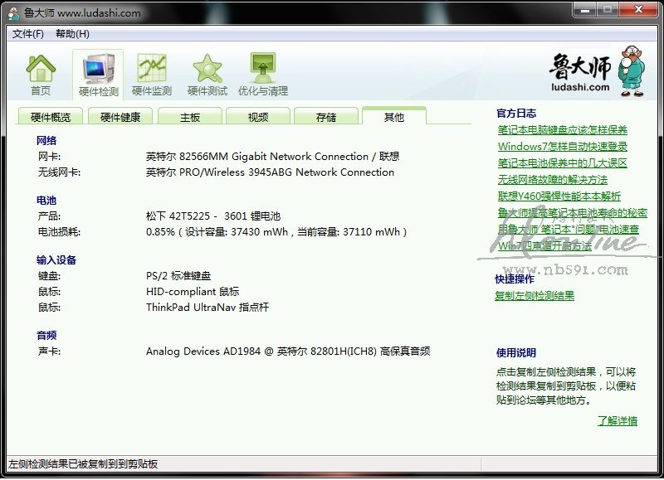Click the 使用说明 heading
This screenshot has height=480, width=664.
[x=516, y=352]
